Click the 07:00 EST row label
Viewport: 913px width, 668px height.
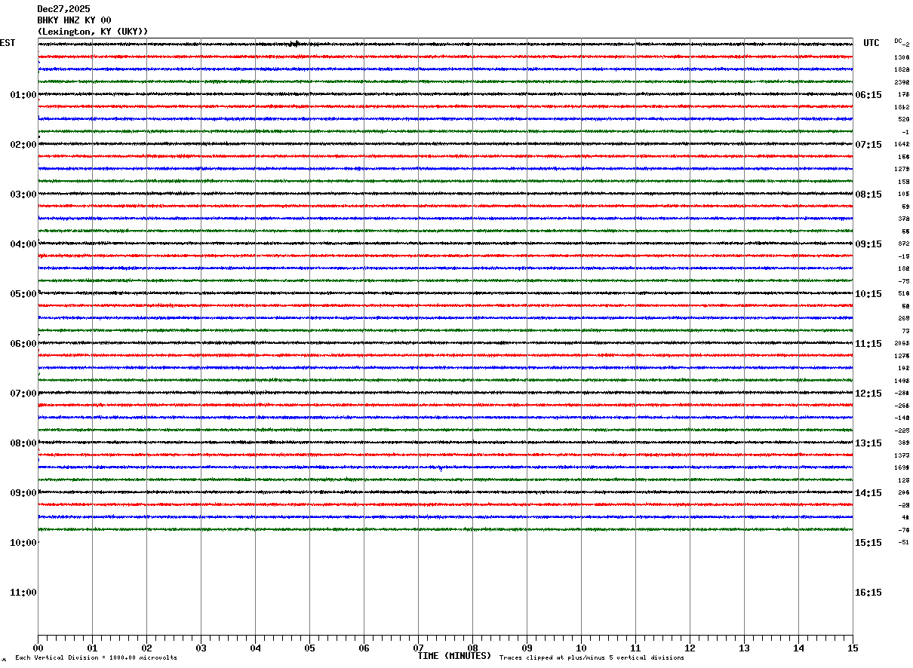(23, 394)
